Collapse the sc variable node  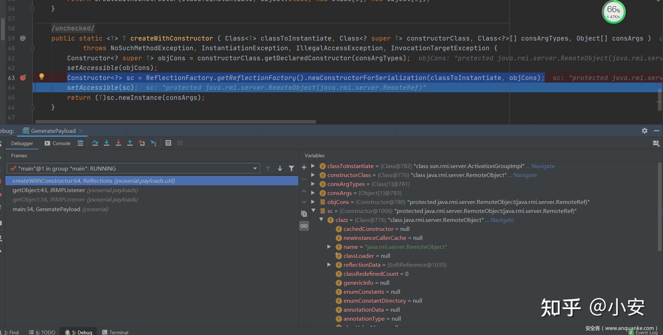[x=313, y=211]
